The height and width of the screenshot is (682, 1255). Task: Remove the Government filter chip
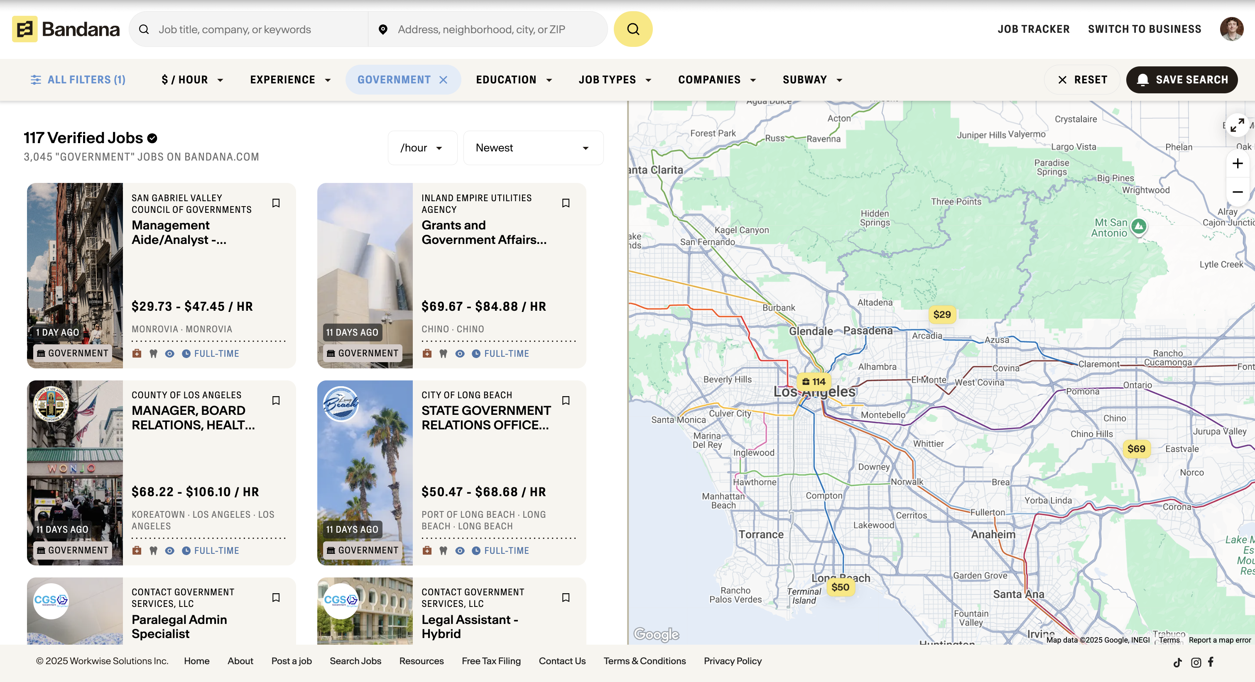[x=444, y=80]
